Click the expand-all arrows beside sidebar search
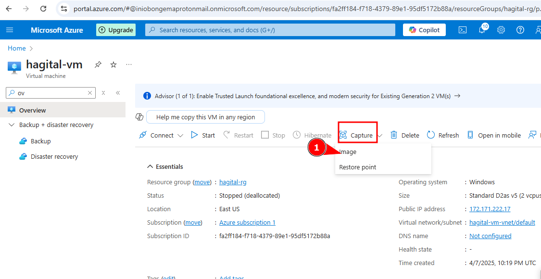 pyautogui.click(x=103, y=93)
